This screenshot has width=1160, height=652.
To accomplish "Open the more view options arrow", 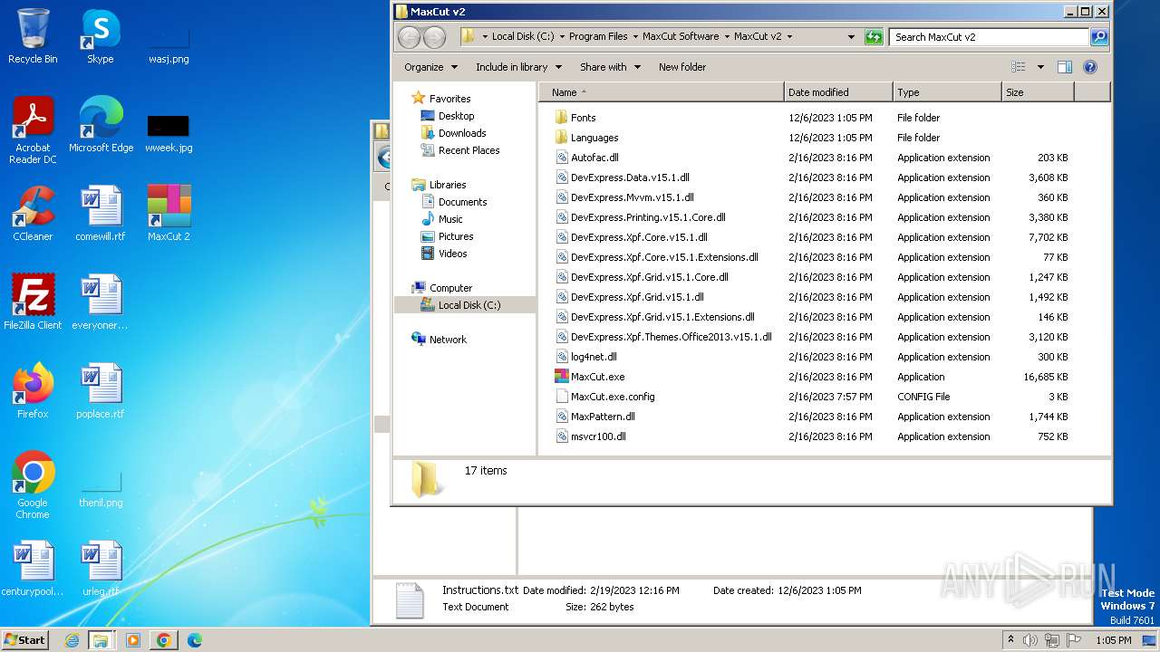I will [x=1040, y=67].
